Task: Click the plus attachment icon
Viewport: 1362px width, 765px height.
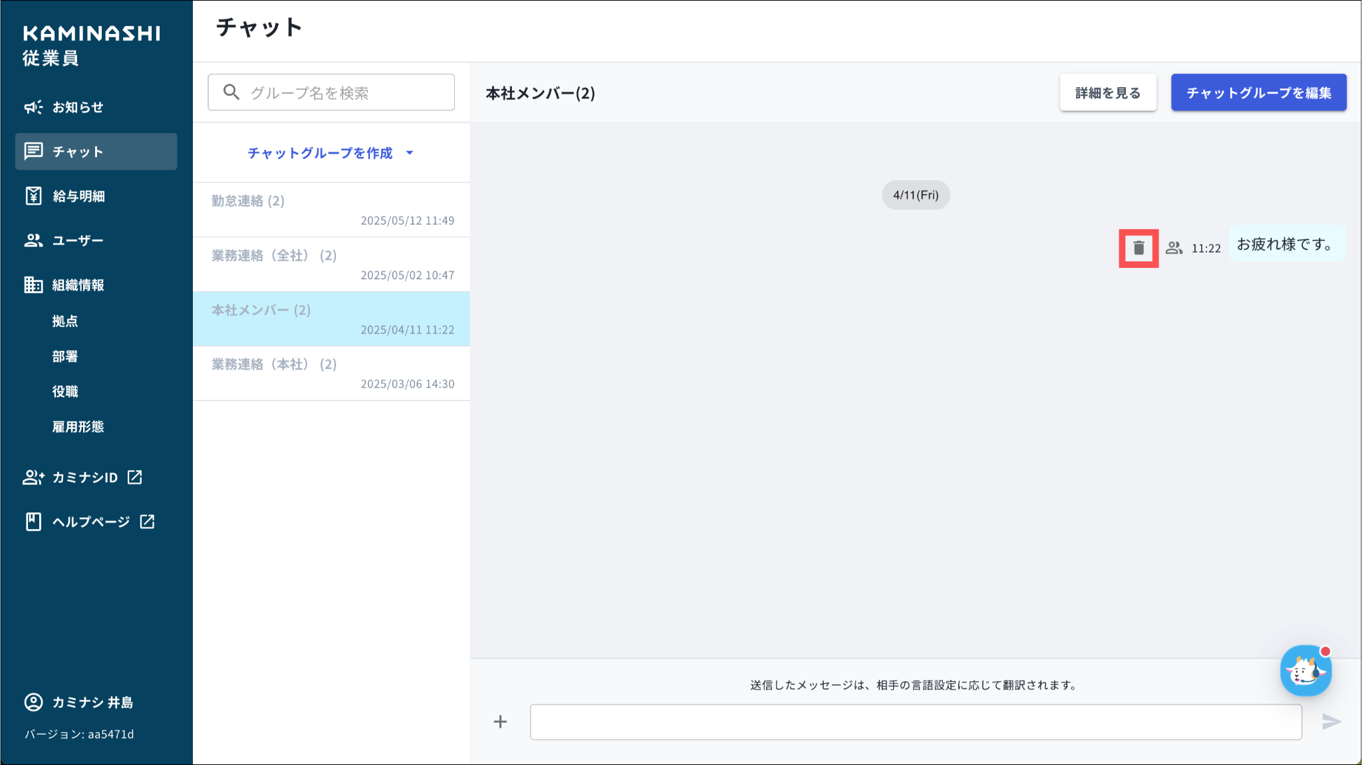Action: tap(500, 722)
